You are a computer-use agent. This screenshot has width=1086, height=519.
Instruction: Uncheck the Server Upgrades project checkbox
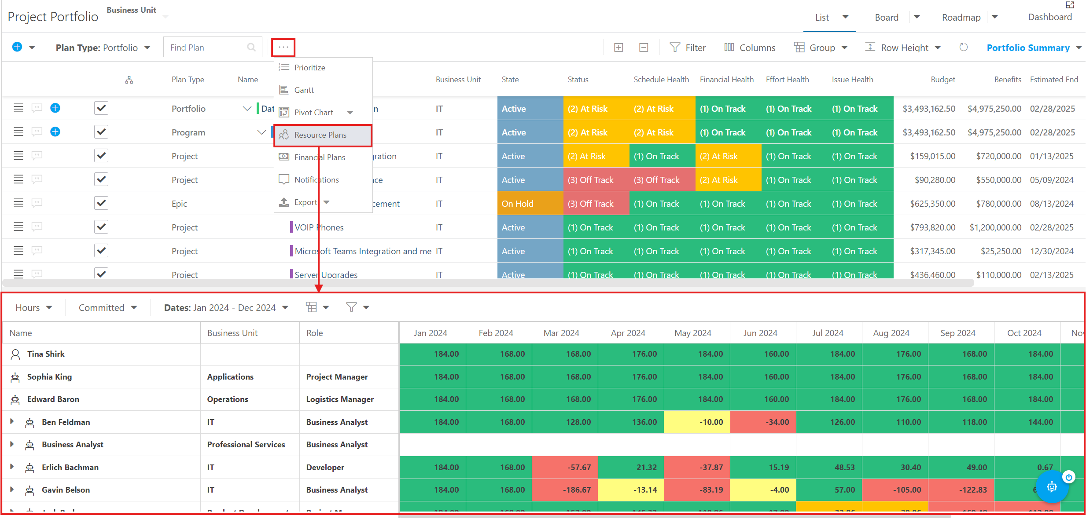(x=101, y=274)
